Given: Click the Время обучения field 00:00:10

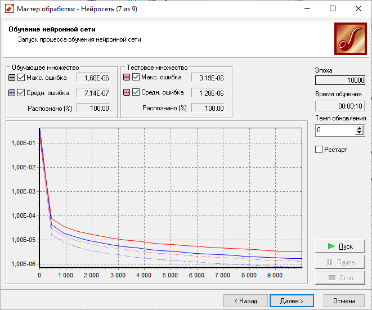Looking at the screenshot, I should [340, 106].
